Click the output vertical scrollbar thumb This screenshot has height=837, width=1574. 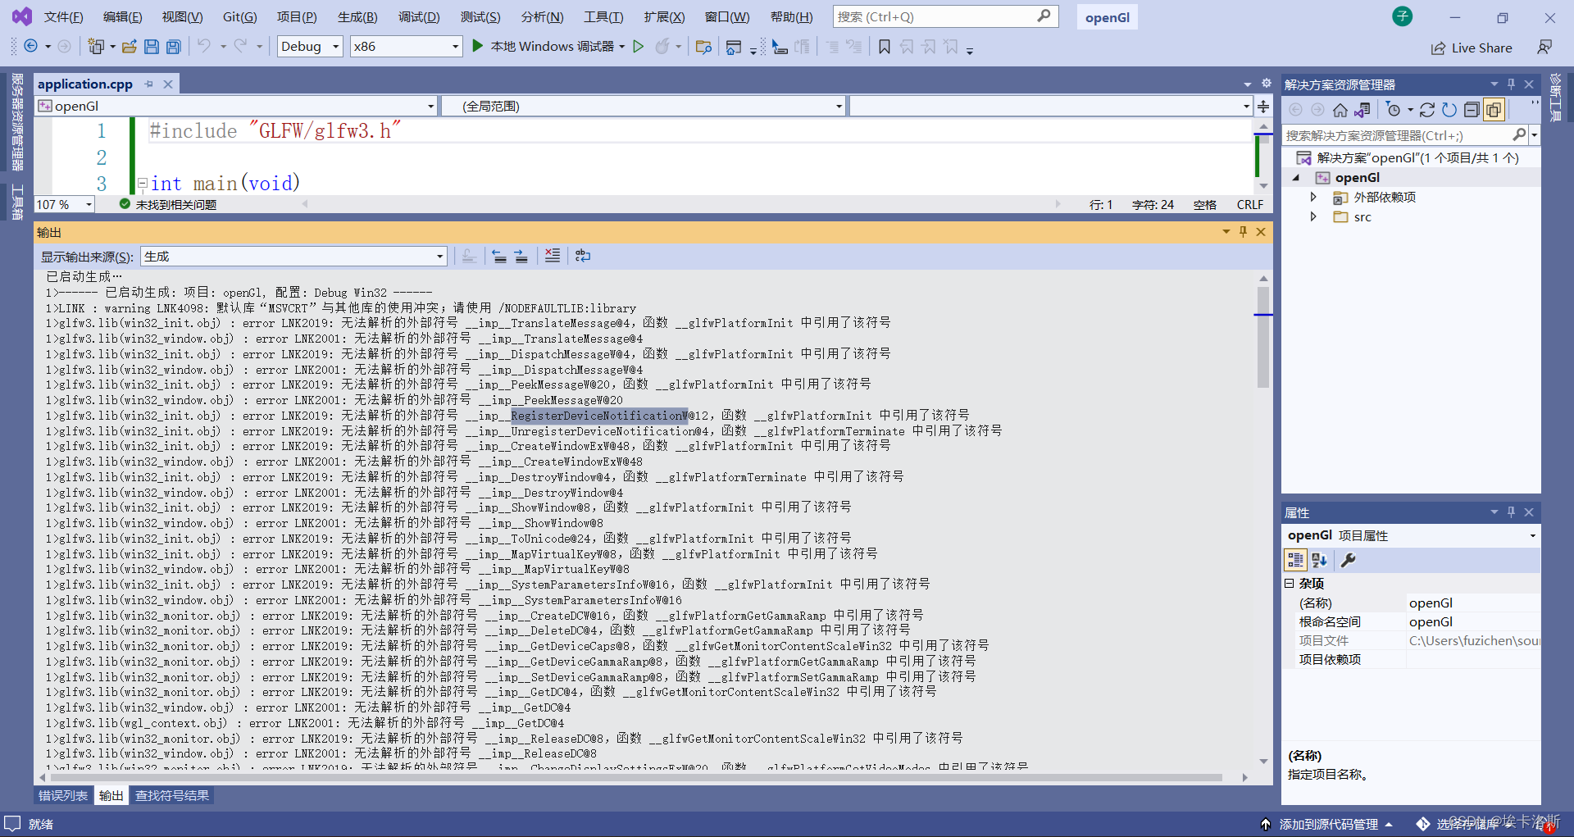click(1263, 337)
